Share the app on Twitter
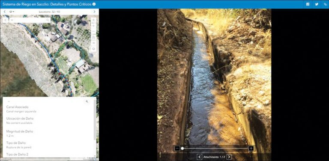 coord(317,4)
